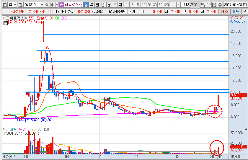Click the LC:77.49 value
The image size is (248, 160).
[236, 18]
